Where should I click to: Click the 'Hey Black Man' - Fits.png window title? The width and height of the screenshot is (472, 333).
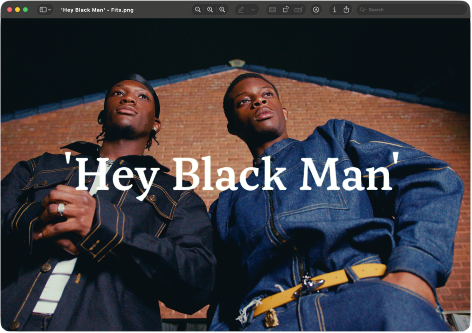click(x=97, y=10)
